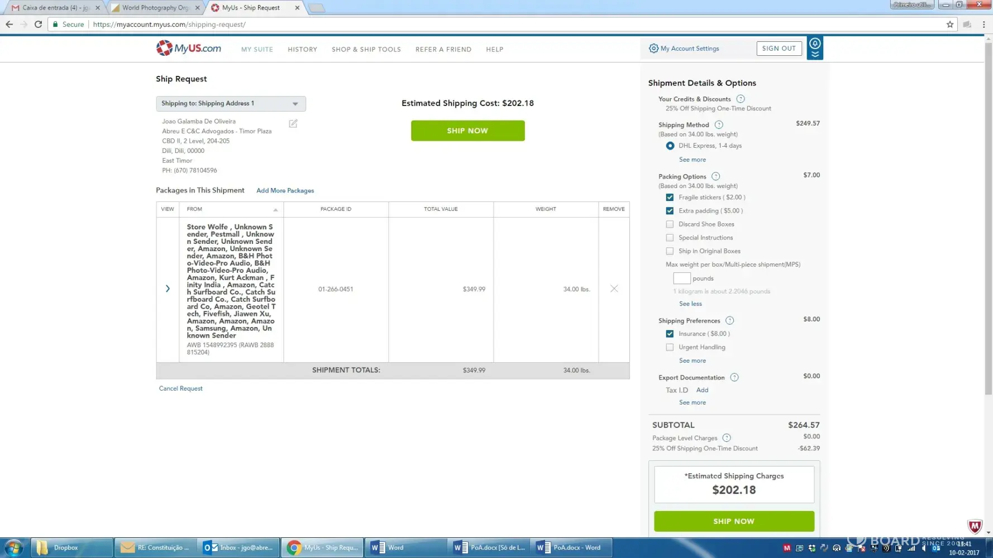Screen dimensions: 993x558
Task: Click the Export Documentation help icon
Action: pyautogui.click(x=734, y=378)
